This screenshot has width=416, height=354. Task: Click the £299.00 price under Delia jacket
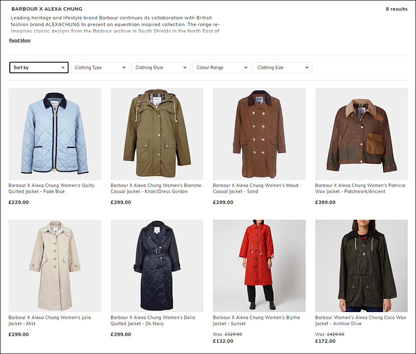coord(121,334)
